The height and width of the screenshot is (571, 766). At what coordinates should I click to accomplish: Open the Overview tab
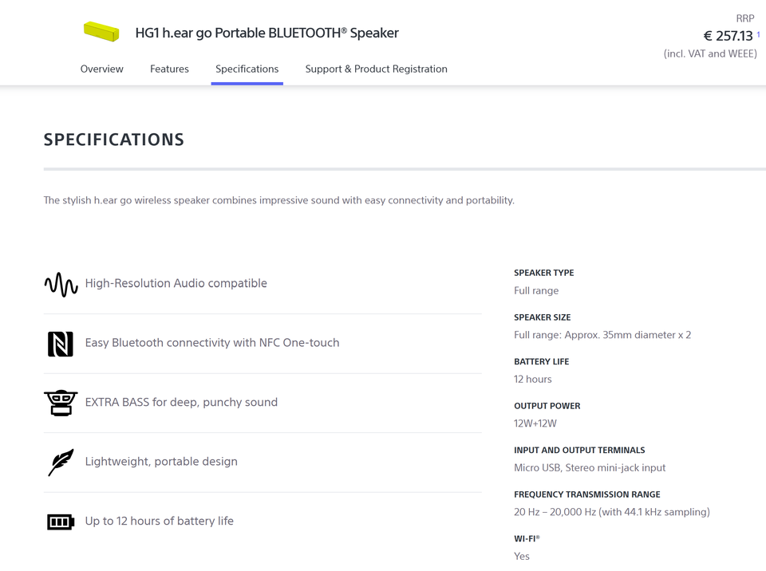pos(102,69)
